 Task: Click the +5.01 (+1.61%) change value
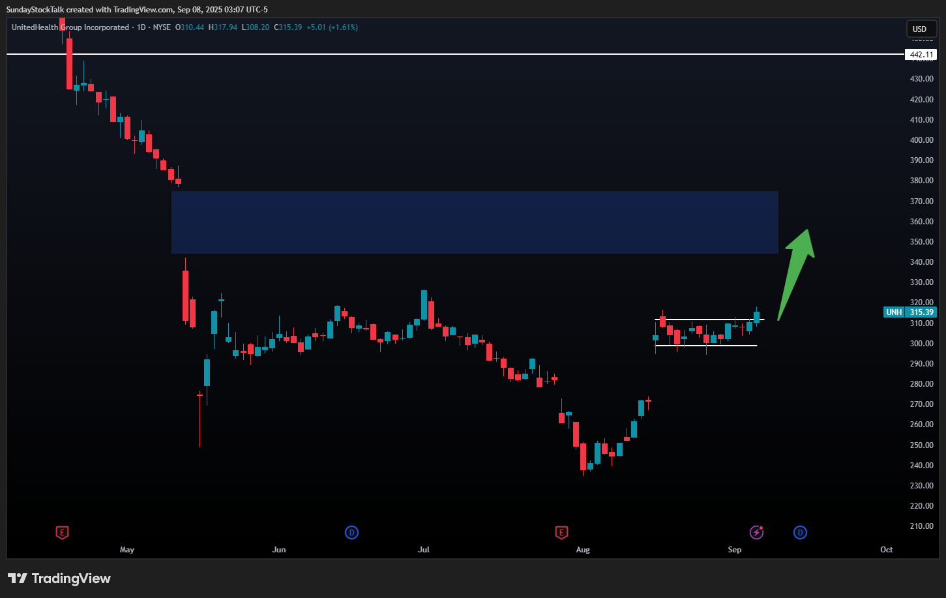pyautogui.click(x=332, y=27)
